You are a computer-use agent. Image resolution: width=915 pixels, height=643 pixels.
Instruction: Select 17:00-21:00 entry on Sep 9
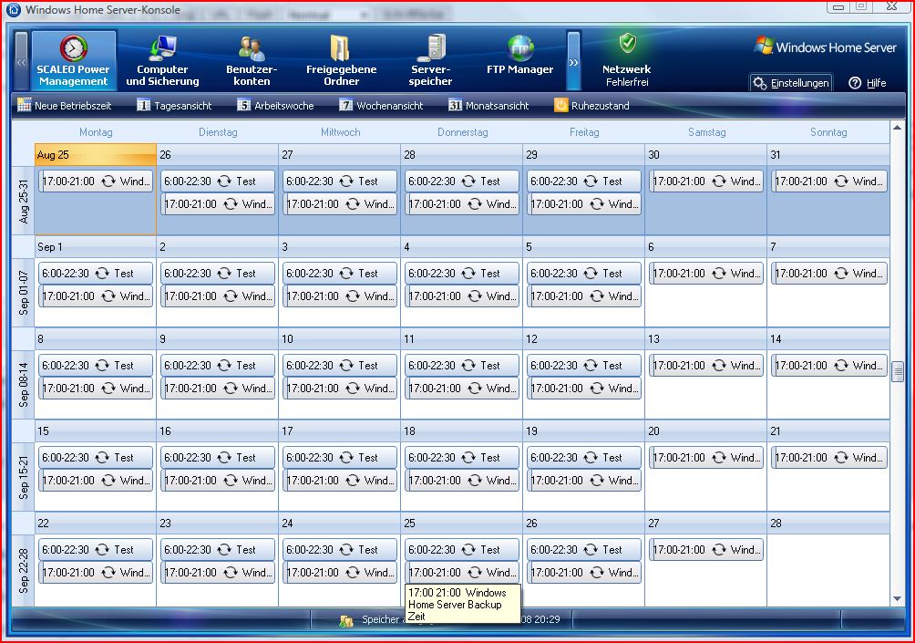click(x=218, y=388)
